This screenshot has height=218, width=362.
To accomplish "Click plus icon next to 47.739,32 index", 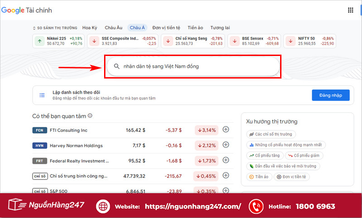I will pyautogui.click(x=226, y=176).
